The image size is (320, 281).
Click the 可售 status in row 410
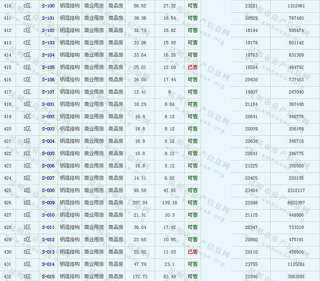193,6
